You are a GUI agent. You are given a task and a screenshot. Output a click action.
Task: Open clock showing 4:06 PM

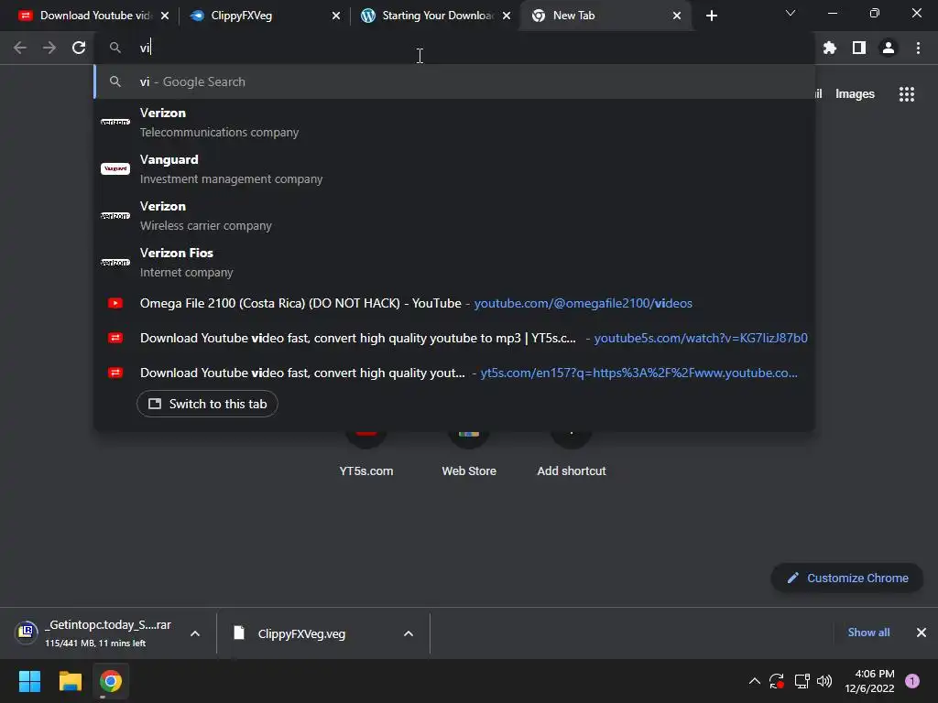point(869,681)
